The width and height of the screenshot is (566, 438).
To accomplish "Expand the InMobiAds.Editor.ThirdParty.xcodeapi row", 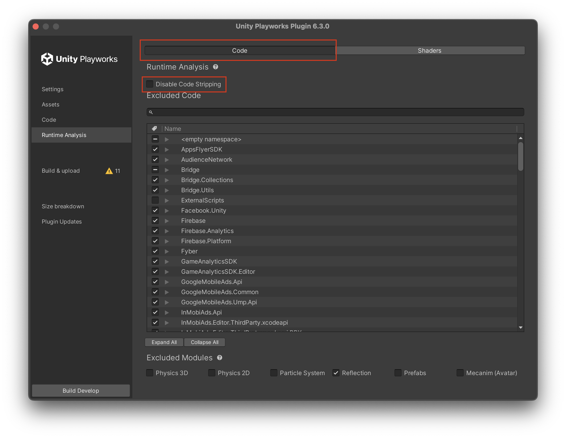I will [167, 323].
